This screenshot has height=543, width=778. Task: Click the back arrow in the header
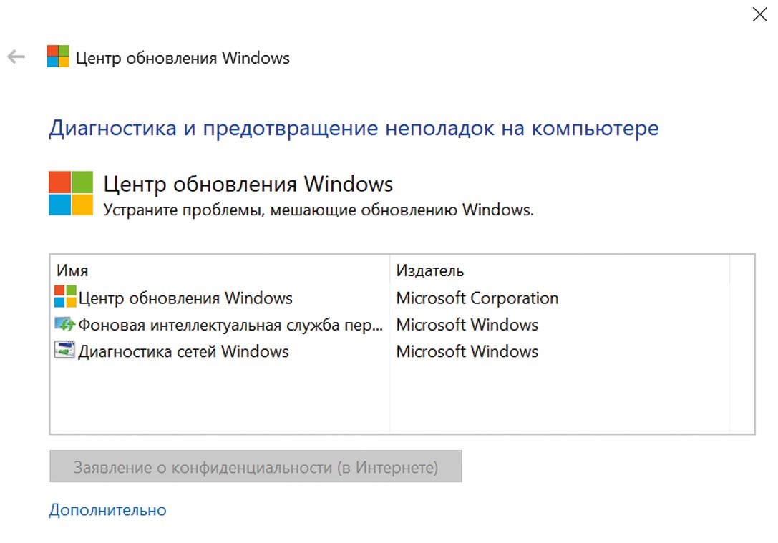click(16, 57)
